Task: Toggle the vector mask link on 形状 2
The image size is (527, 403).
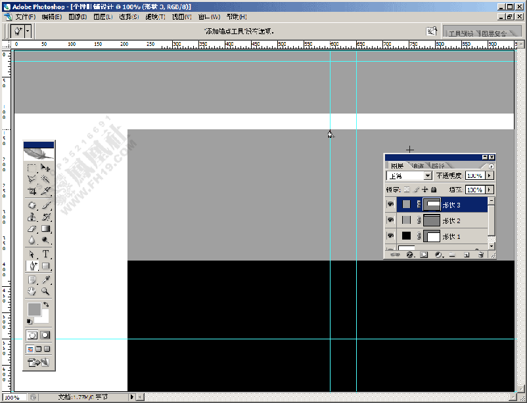Action: pos(419,220)
